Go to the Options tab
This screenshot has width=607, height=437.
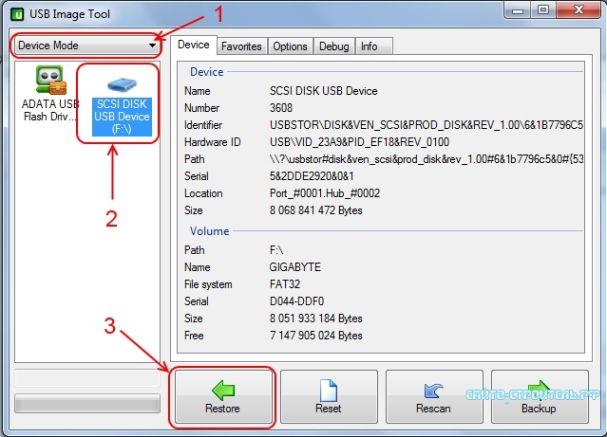click(290, 46)
